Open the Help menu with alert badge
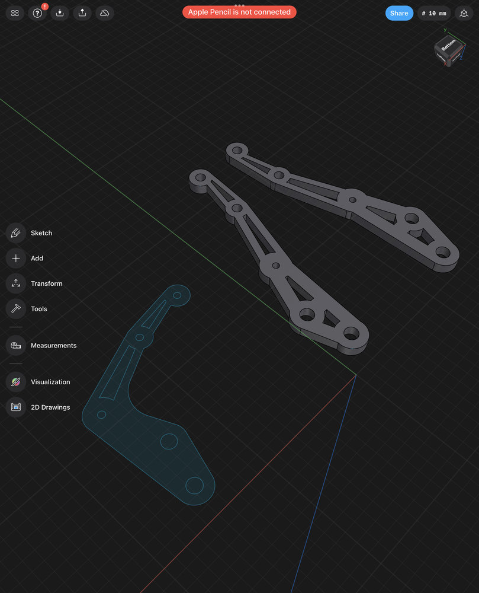This screenshot has height=593, width=479. click(x=37, y=13)
